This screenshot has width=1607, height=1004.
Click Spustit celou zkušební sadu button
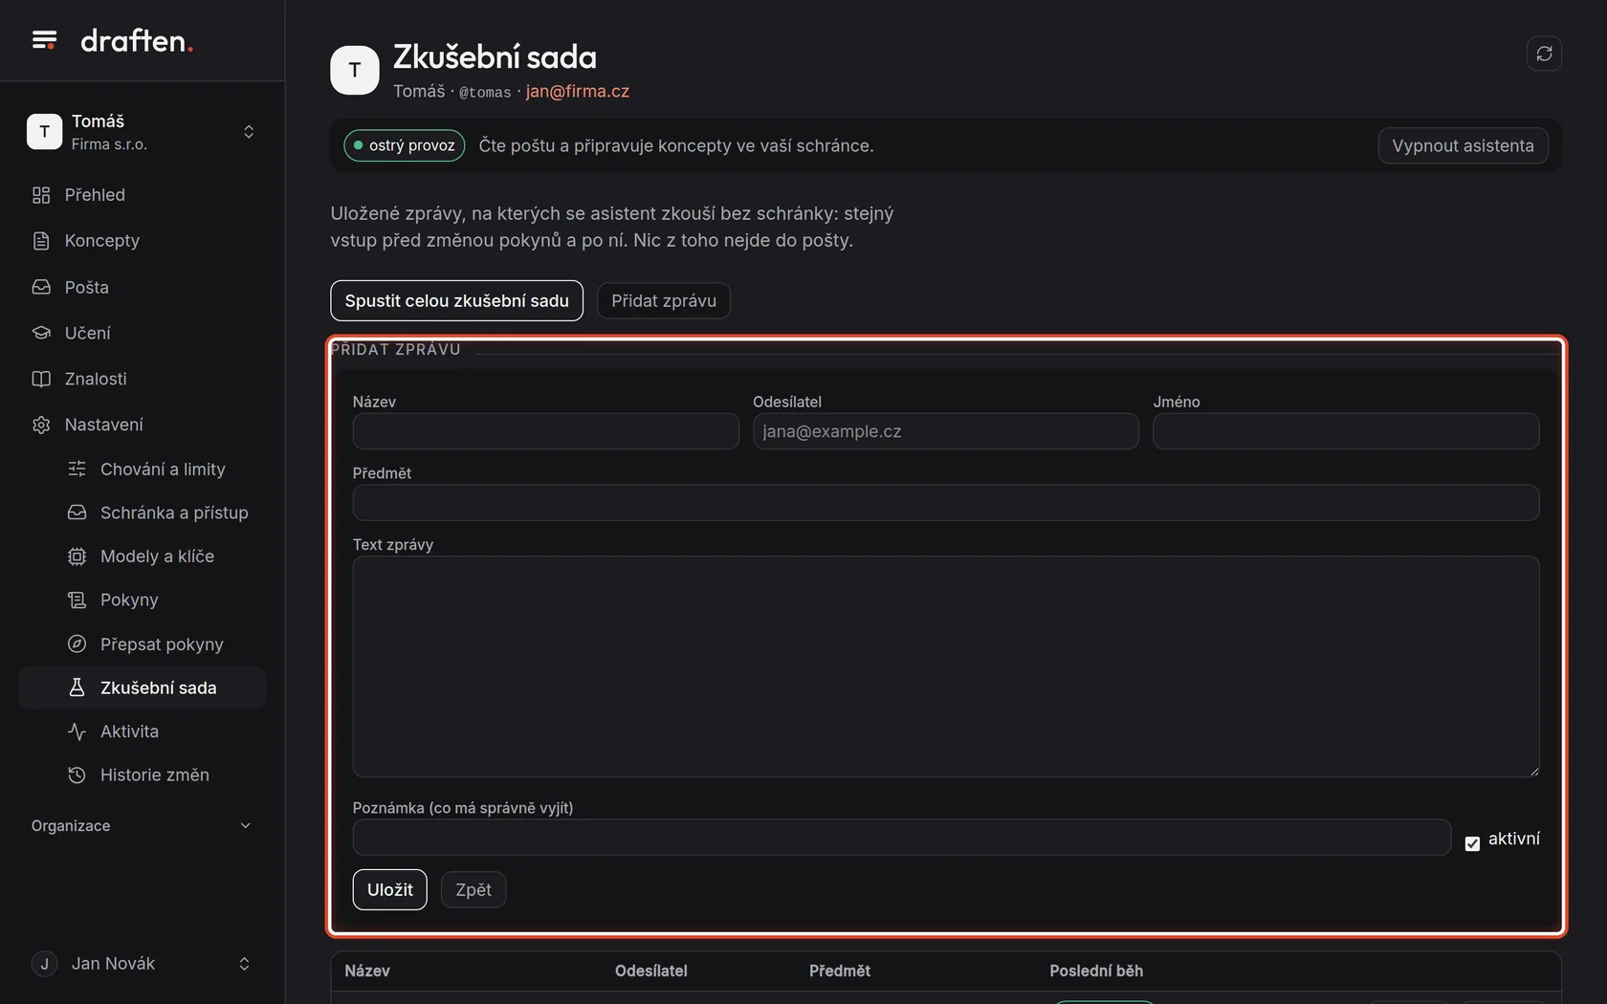point(456,300)
